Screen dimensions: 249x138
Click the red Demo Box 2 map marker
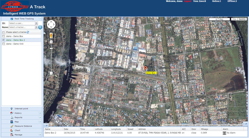[x=146, y=69]
